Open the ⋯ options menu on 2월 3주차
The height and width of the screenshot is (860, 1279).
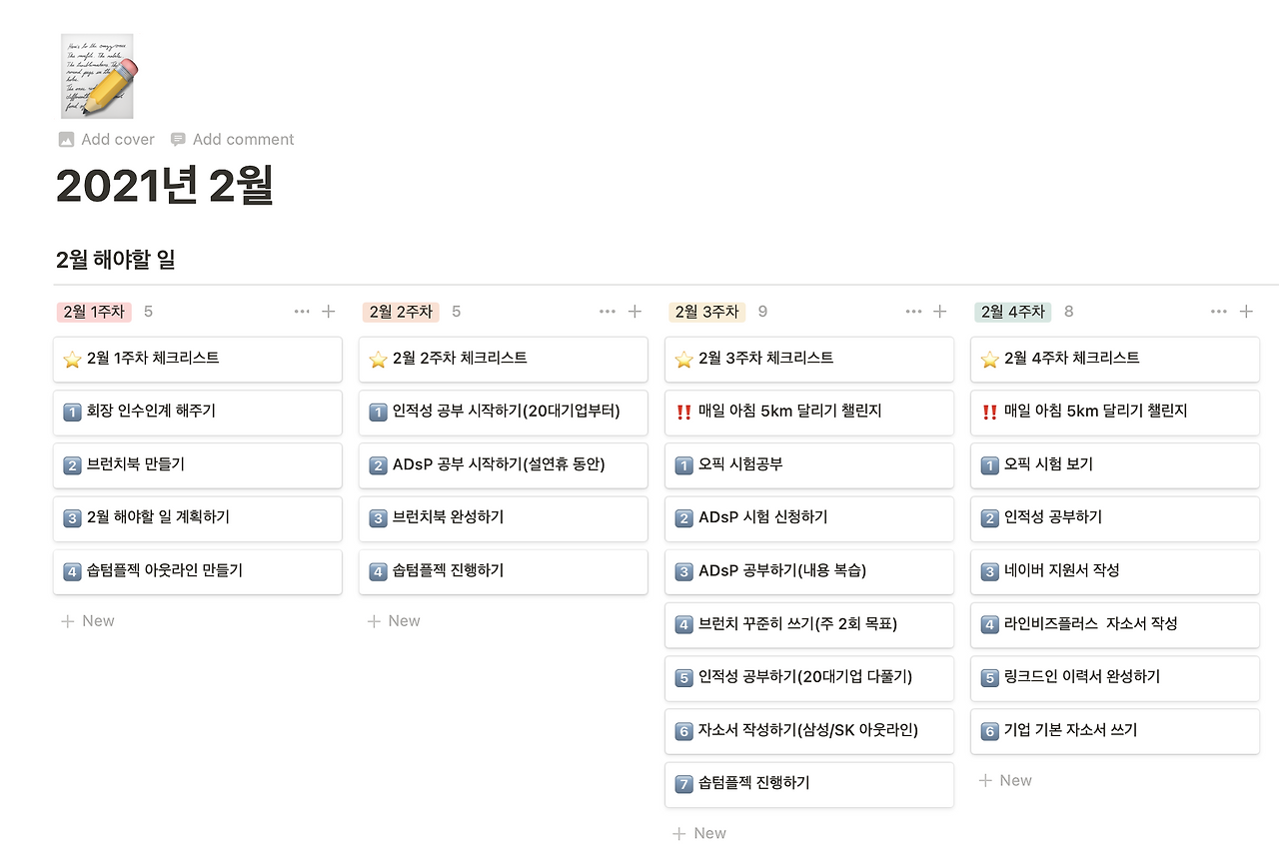913,311
